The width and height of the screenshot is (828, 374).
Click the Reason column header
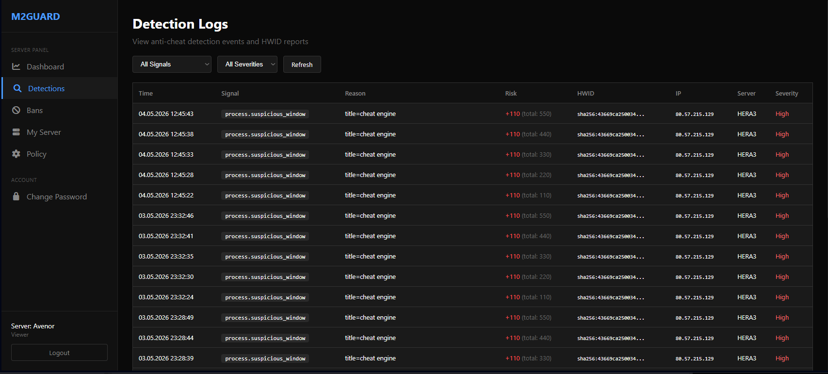[x=355, y=93]
